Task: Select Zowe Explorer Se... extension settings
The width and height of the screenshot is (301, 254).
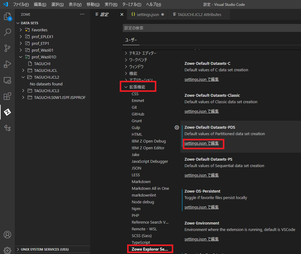Action: point(150,249)
